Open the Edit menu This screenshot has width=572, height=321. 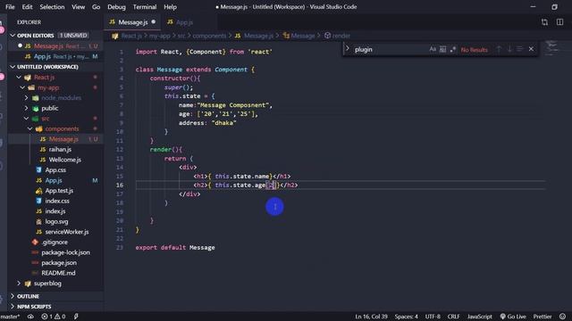(x=28, y=7)
